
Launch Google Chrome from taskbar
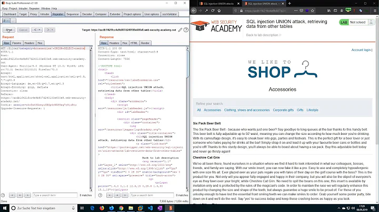(121, 208)
